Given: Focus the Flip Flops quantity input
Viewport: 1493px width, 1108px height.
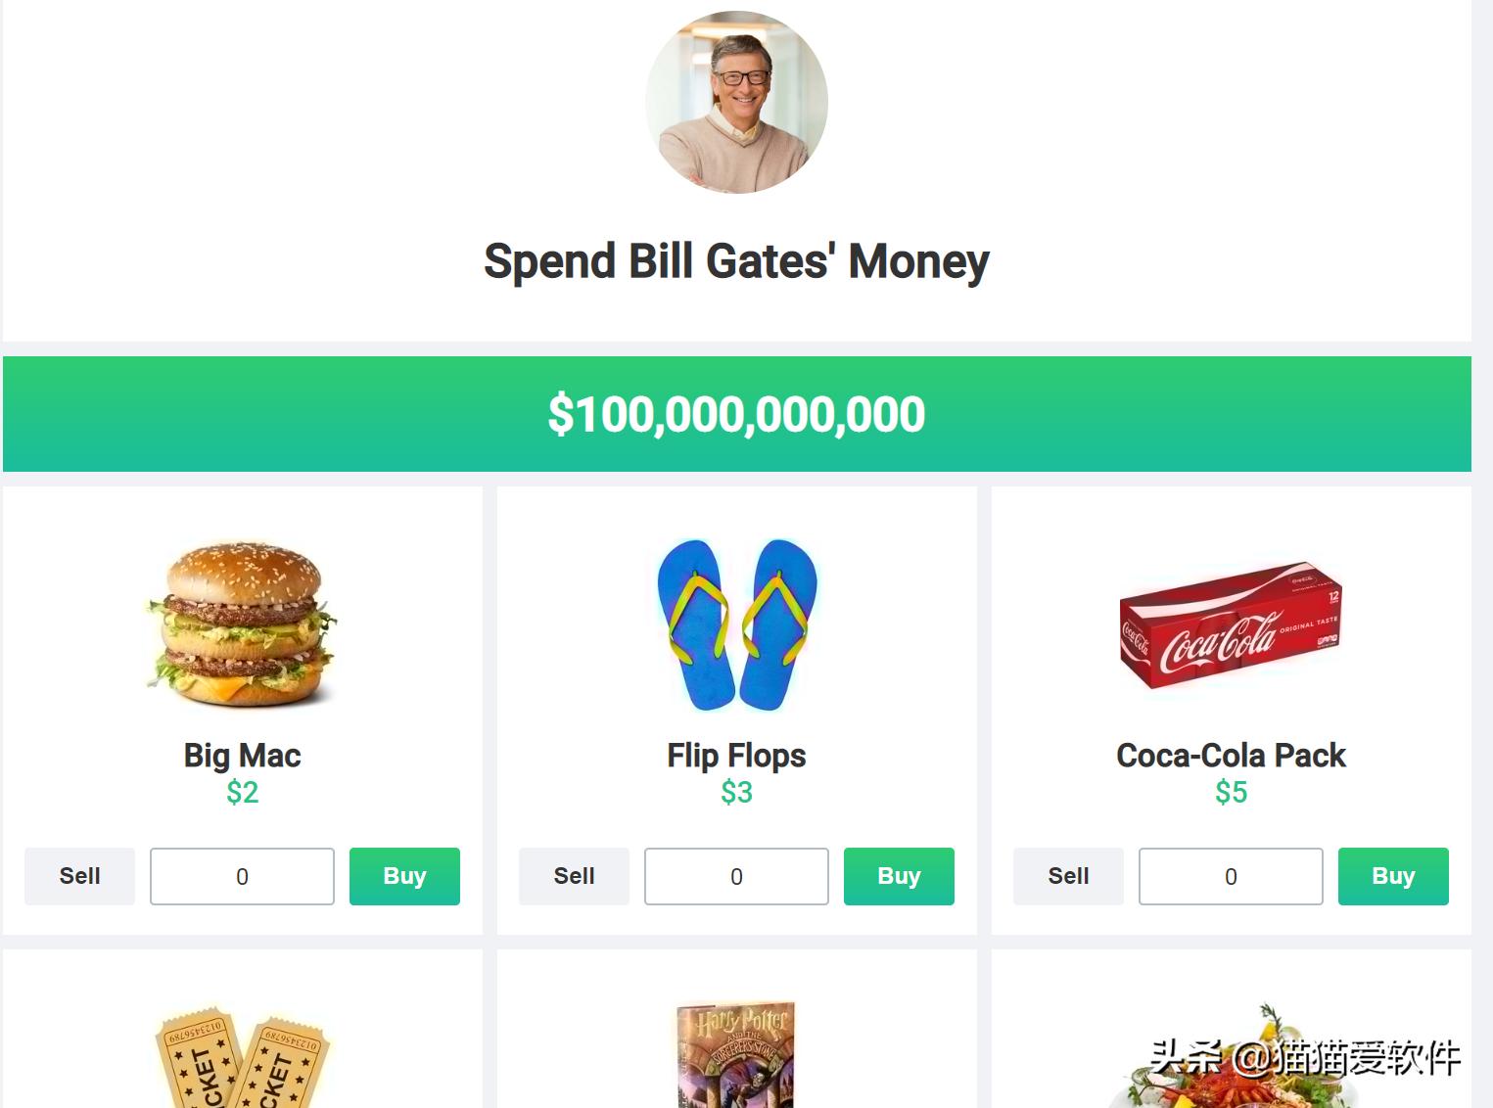Looking at the screenshot, I should click(x=736, y=876).
